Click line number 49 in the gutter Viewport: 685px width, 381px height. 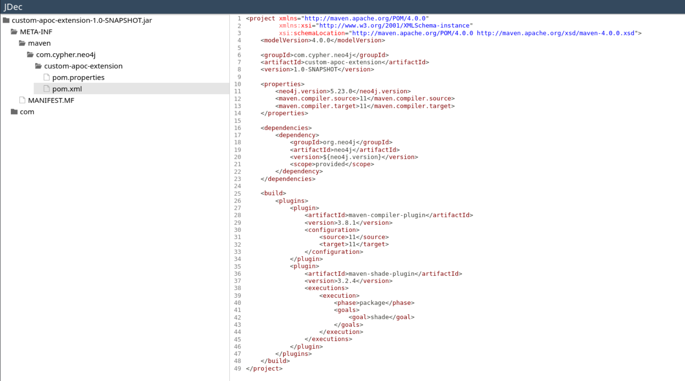(237, 369)
